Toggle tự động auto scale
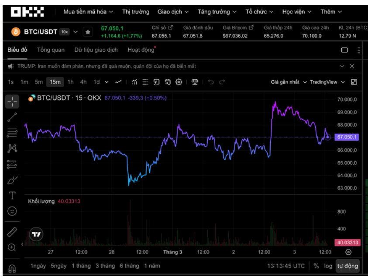The height and width of the screenshot is (277, 368). (347, 266)
